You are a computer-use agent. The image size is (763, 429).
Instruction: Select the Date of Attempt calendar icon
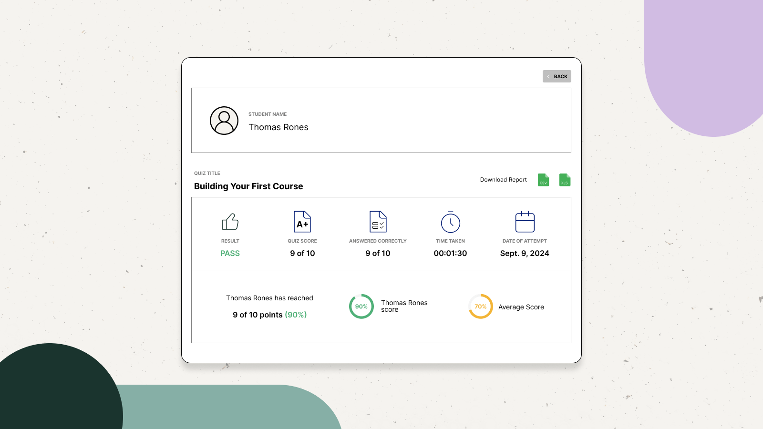tap(525, 221)
